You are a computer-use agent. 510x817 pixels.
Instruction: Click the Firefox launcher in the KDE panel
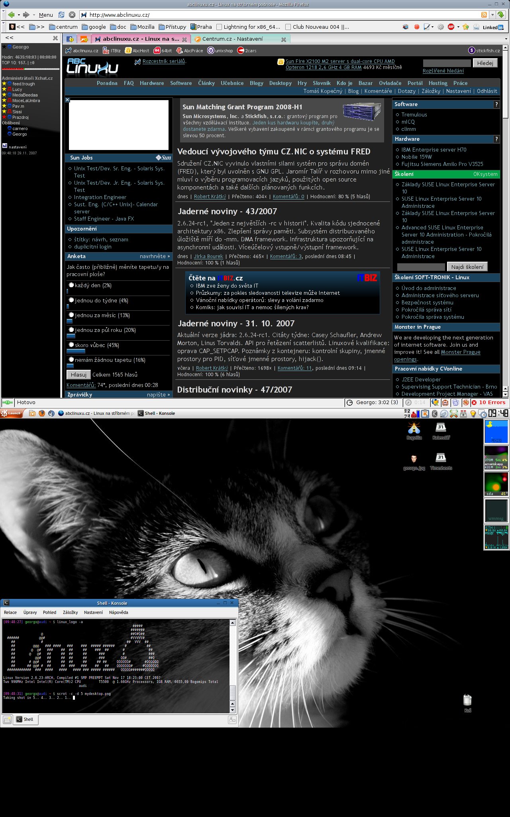click(42, 413)
